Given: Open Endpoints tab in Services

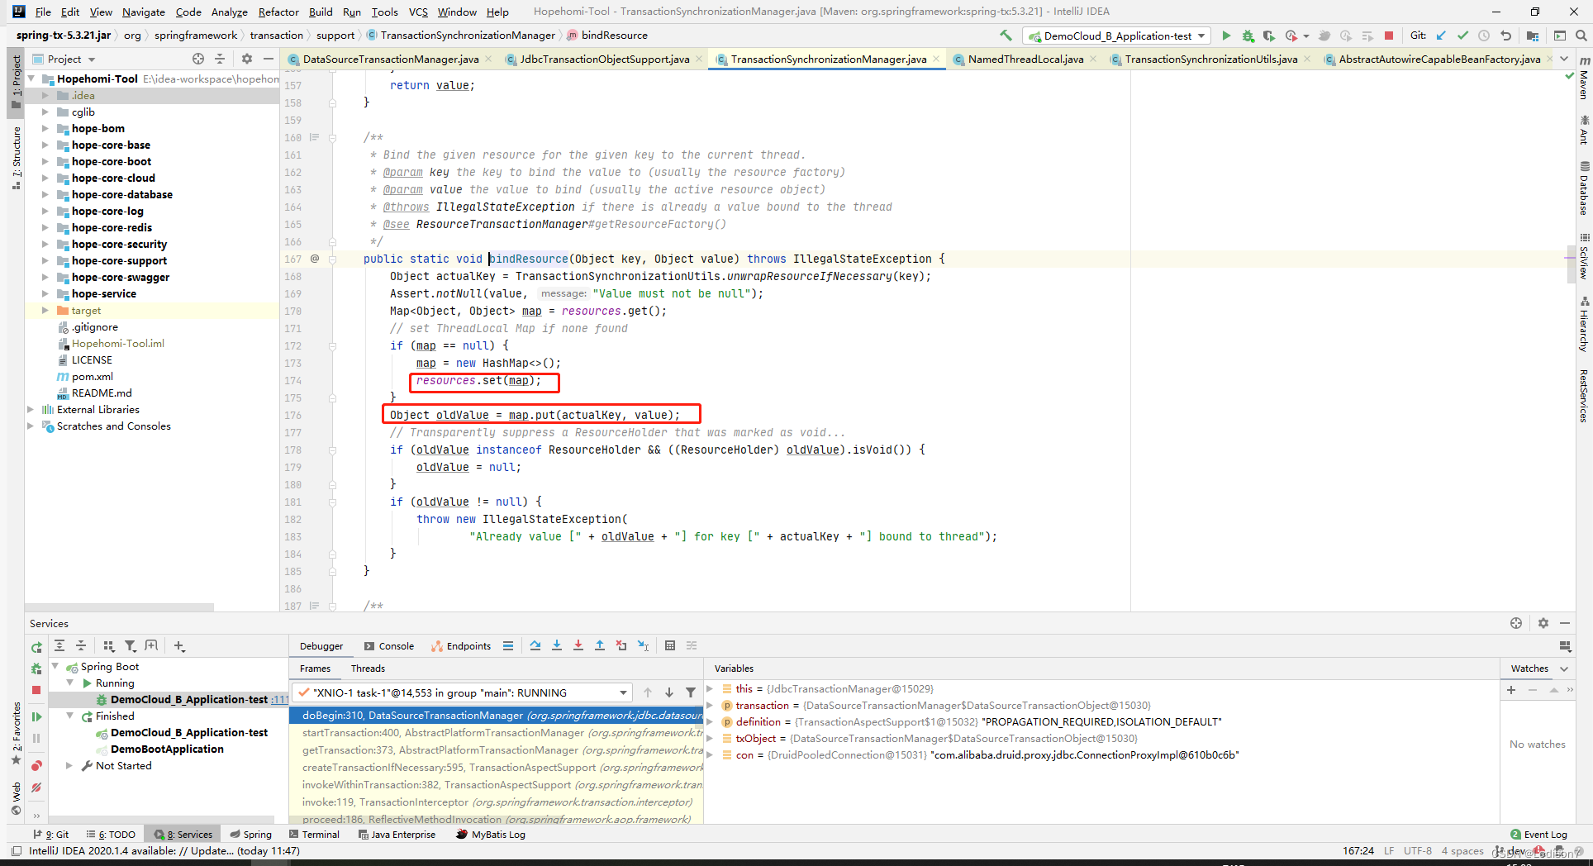Looking at the screenshot, I should click(x=461, y=646).
